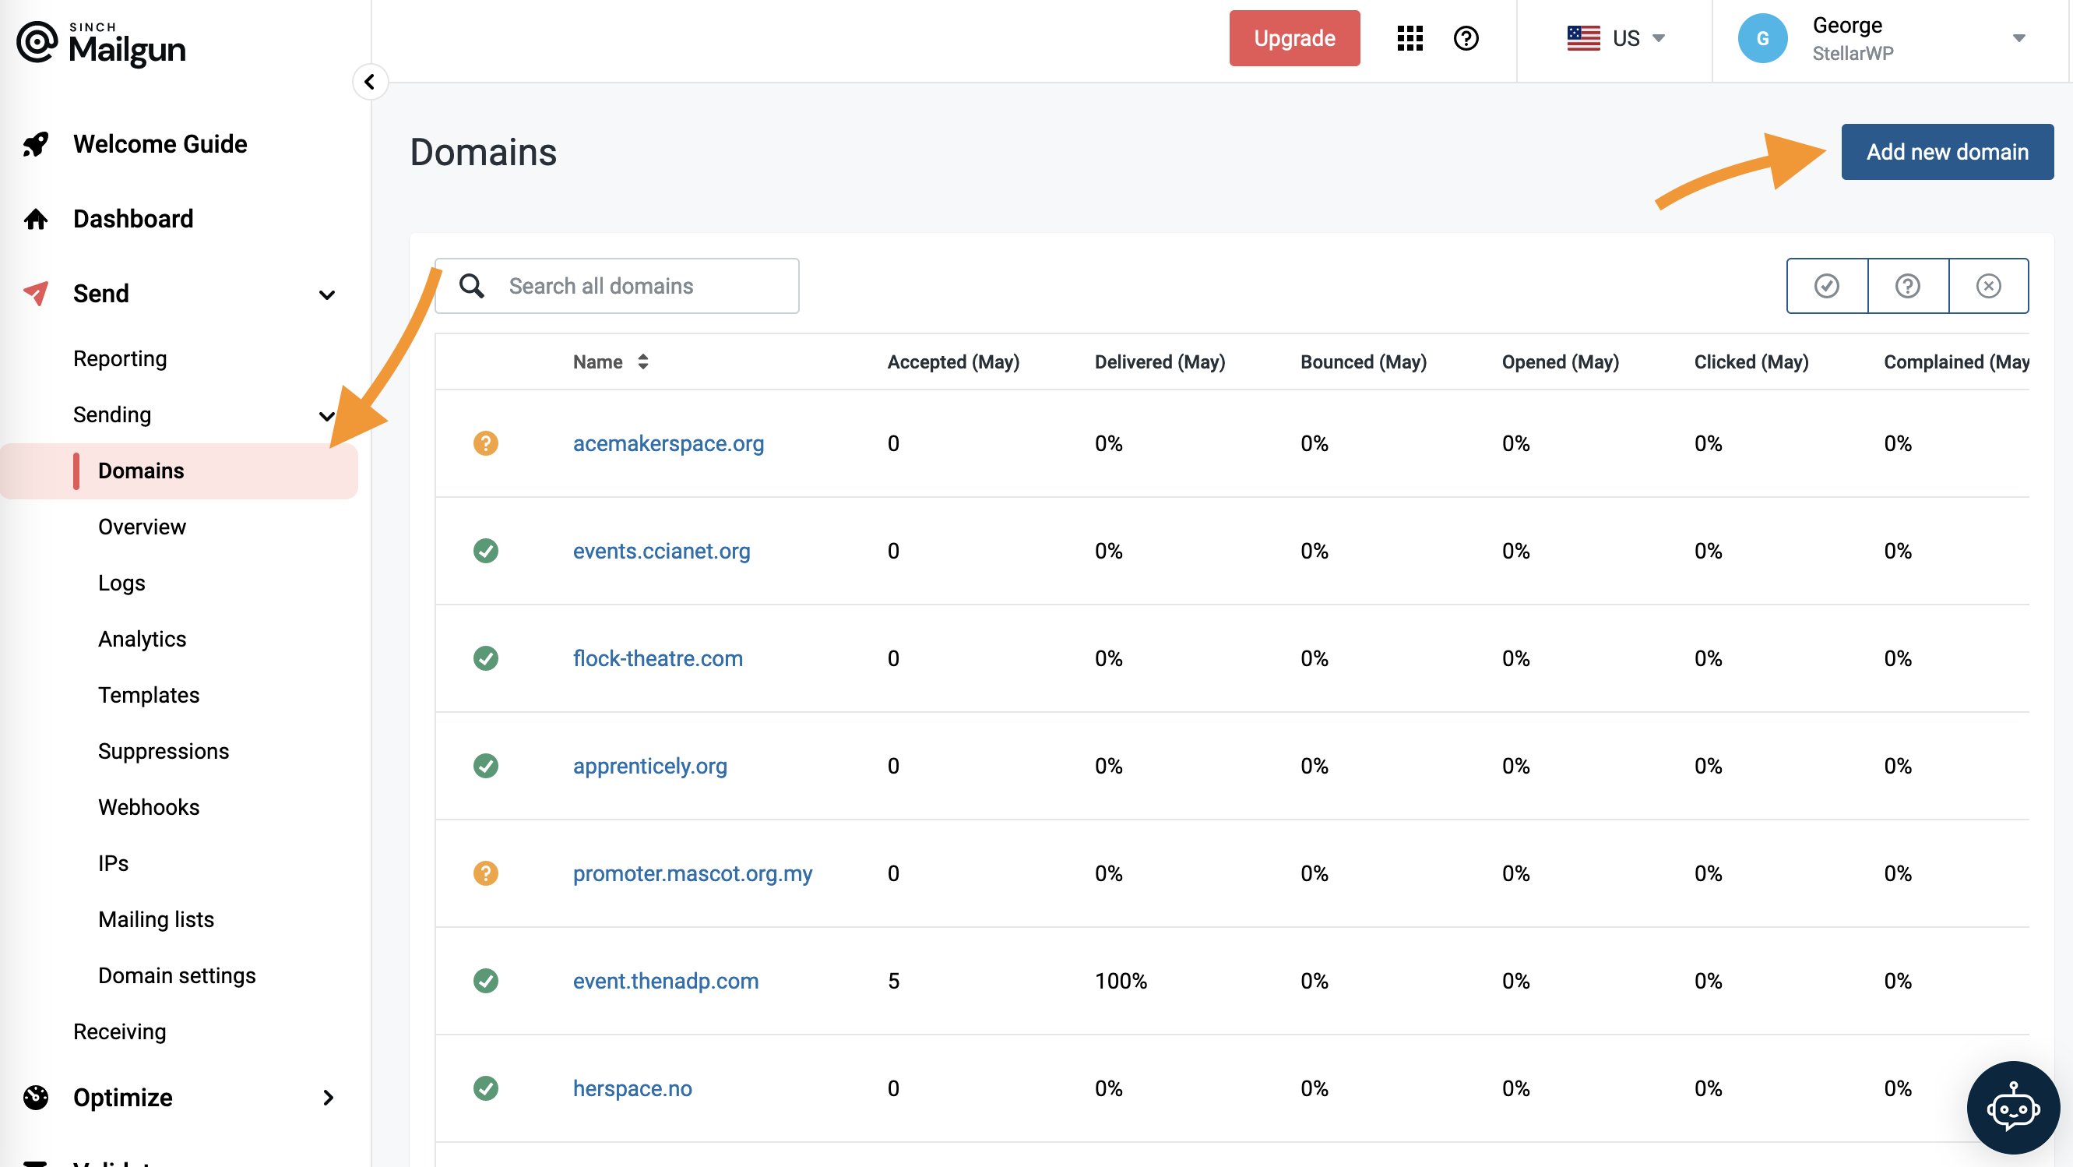
Task: Click the orange unverified icon beside acemakerspace.org
Action: [x=485, y=443]
